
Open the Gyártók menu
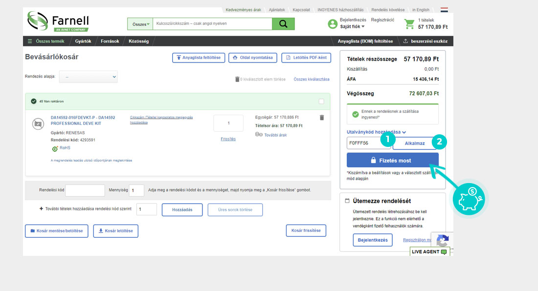[83, 41]
